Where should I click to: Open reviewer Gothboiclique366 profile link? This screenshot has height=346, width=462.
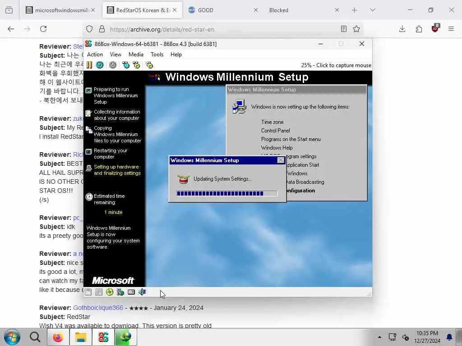tap(98, 308)
